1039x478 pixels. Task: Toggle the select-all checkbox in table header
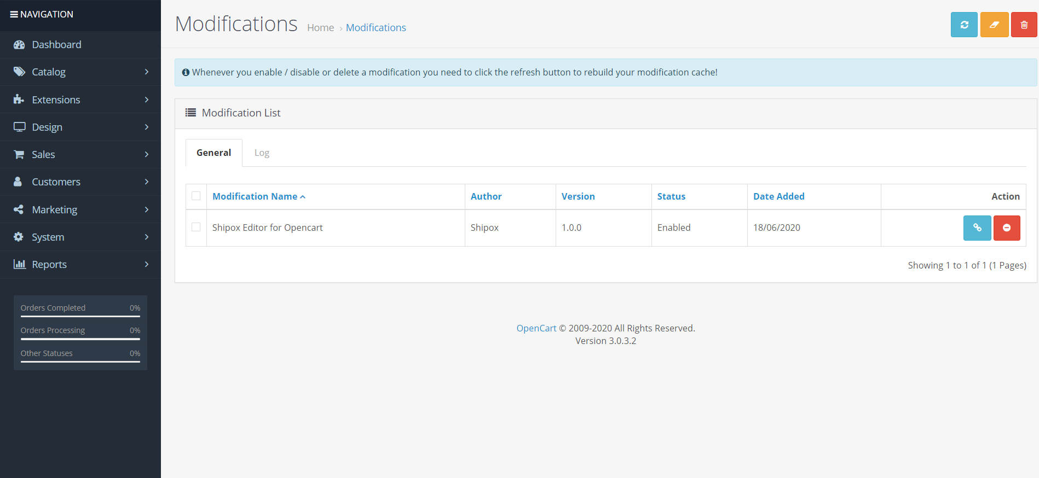click(x=196, y=196)
